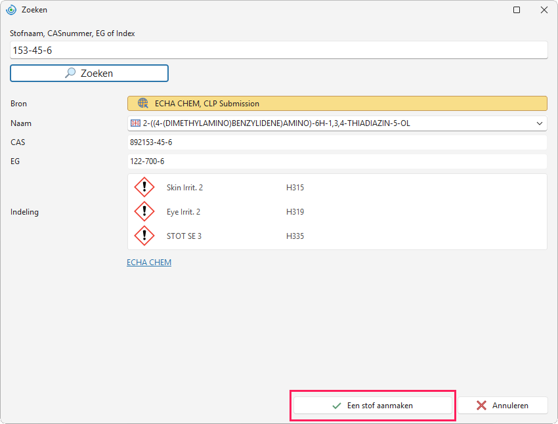This screenshot has height=424, width=558.
Task: Click the Zoeken search button
Action: (89, 74)
